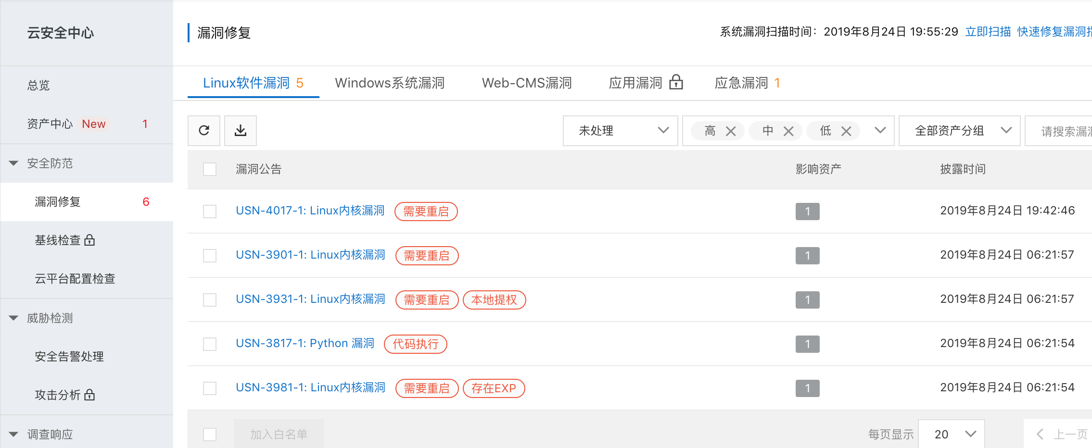
Task: Click the lock icon on 应用漏洞 tab
Action: click(677, 82)
